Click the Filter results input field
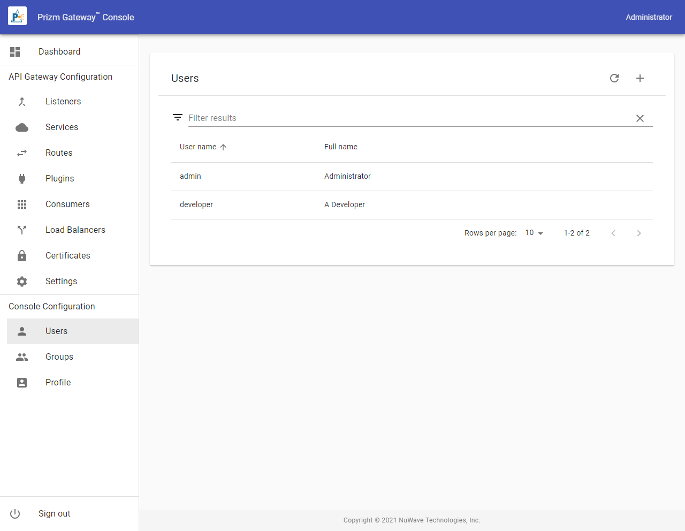Viewport: 685px width, 531px height. pos(407,118)
